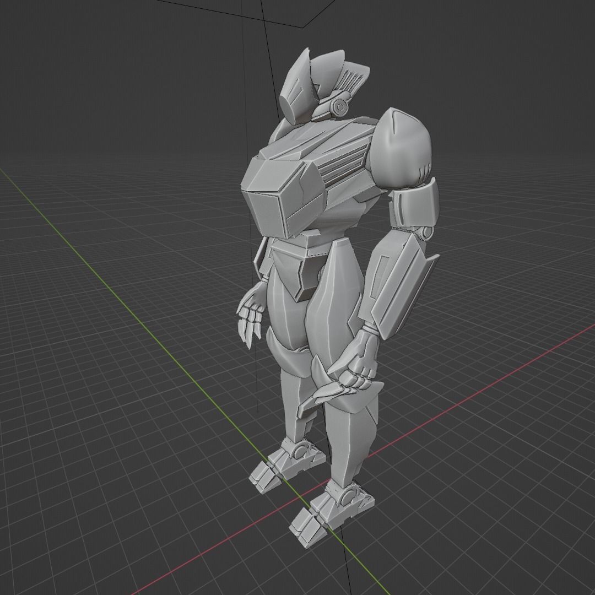Click the robot's rounded shoulder pauldron

click(x=402, y=148)
